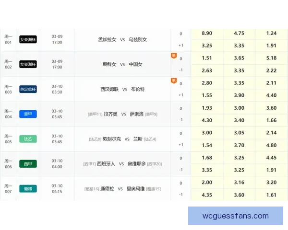Open team 拉齐奥
Image resolution: width=288 pixels, height=230 pixels.
(110, 114)
